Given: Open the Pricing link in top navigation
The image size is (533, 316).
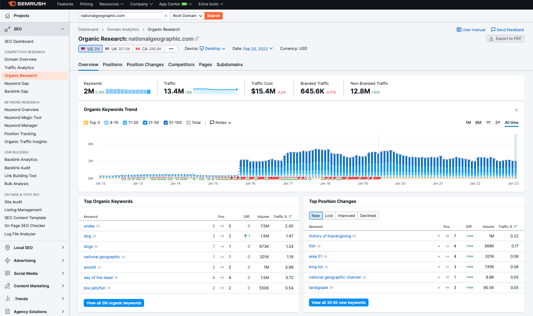Looking at the screenshot, I should coord(86,4).
